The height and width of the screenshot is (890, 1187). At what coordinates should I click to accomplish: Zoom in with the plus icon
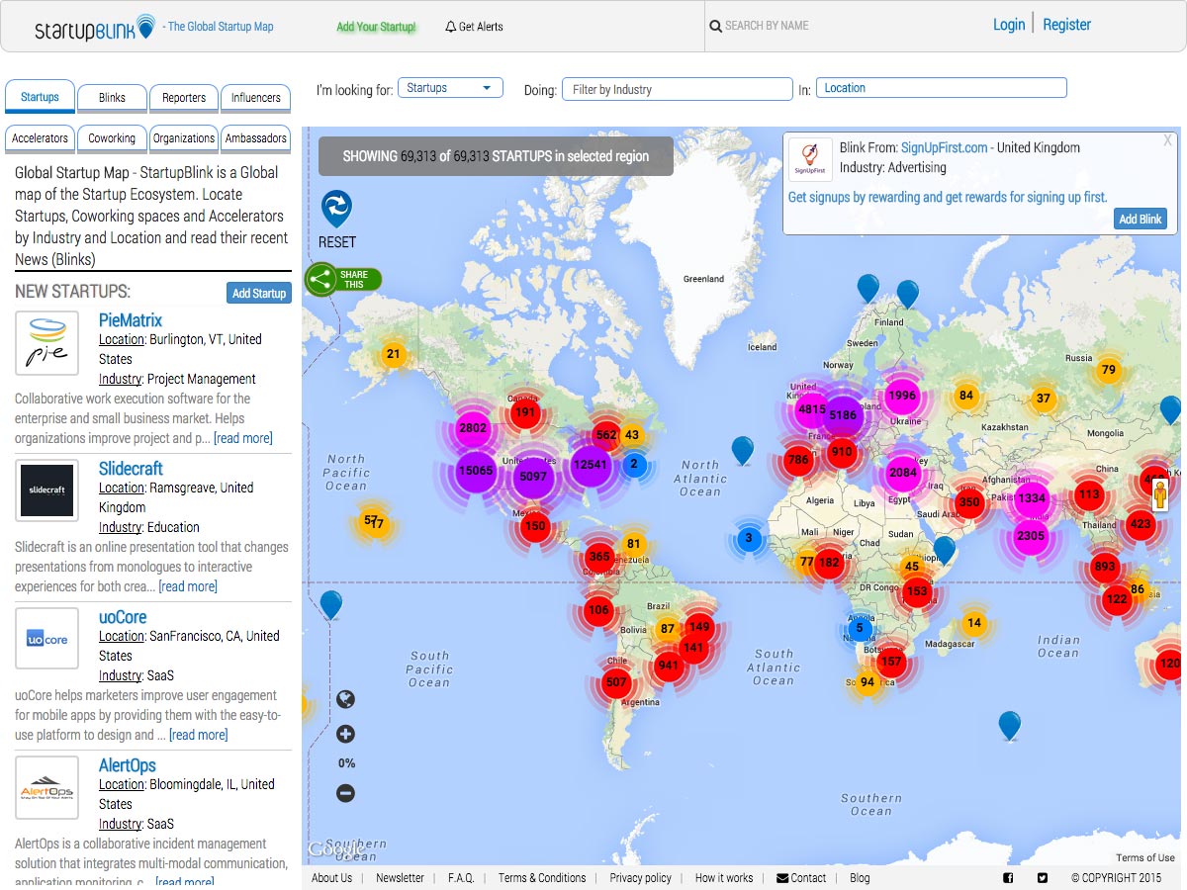[x=345, y=734]
